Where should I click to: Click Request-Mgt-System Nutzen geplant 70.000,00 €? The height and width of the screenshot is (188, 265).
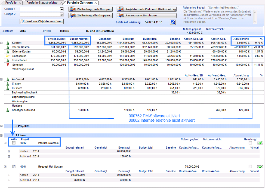pos(192,167)
